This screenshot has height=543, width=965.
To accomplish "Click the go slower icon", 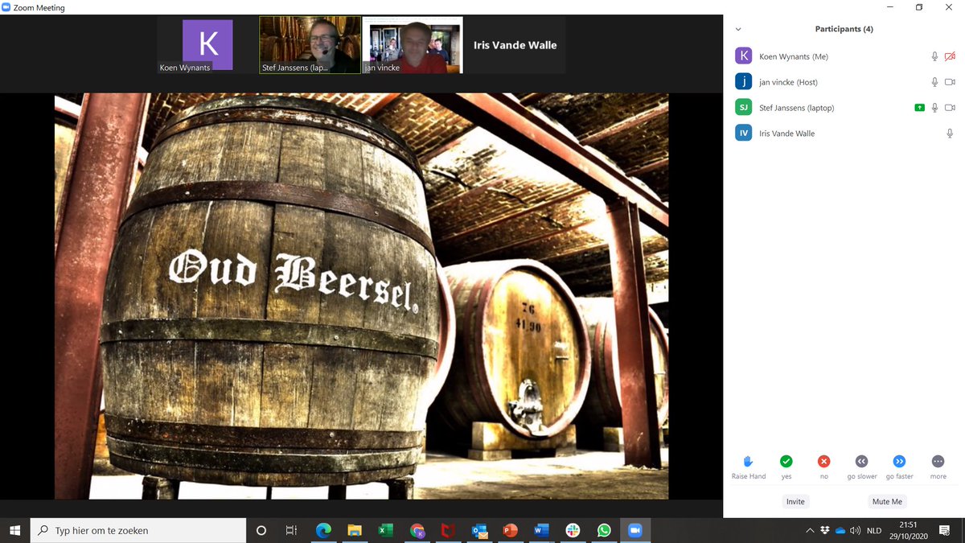I will click(861, 461).
